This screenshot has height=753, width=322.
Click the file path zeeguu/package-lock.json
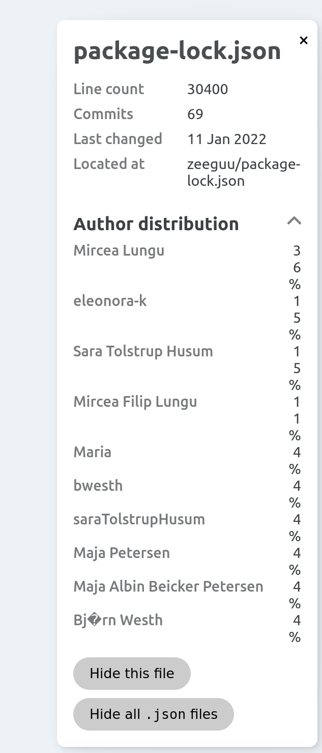[244, 172]
